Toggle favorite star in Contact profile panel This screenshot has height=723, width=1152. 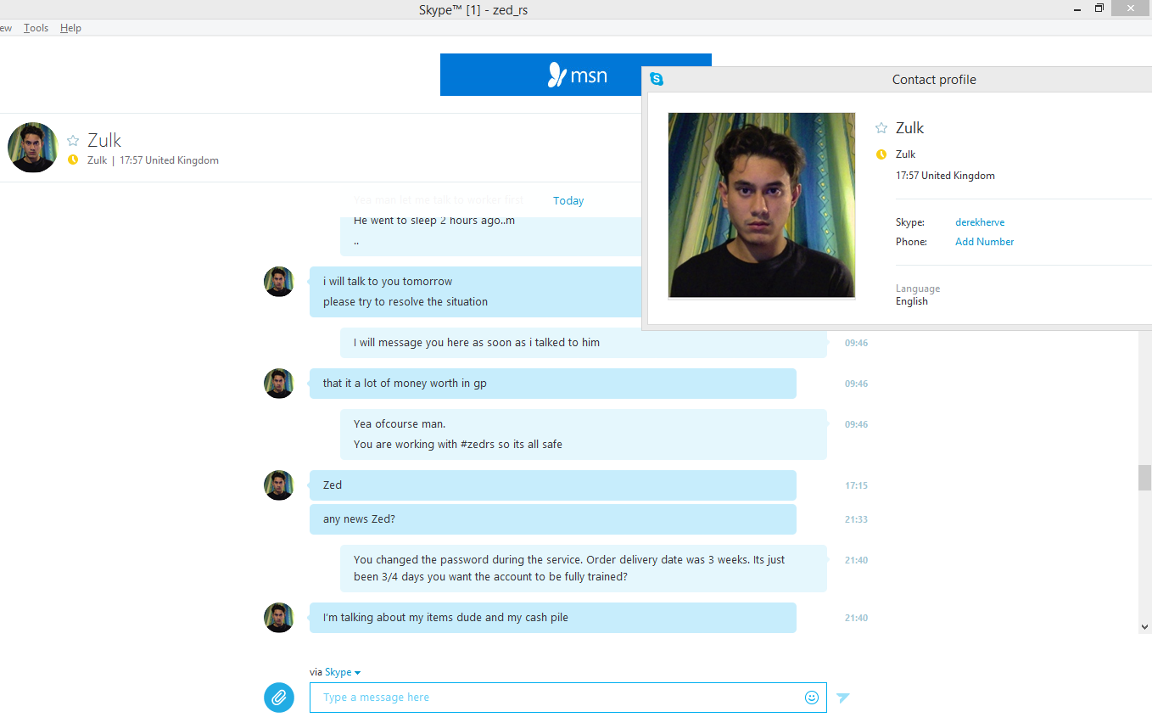point(881,128)
